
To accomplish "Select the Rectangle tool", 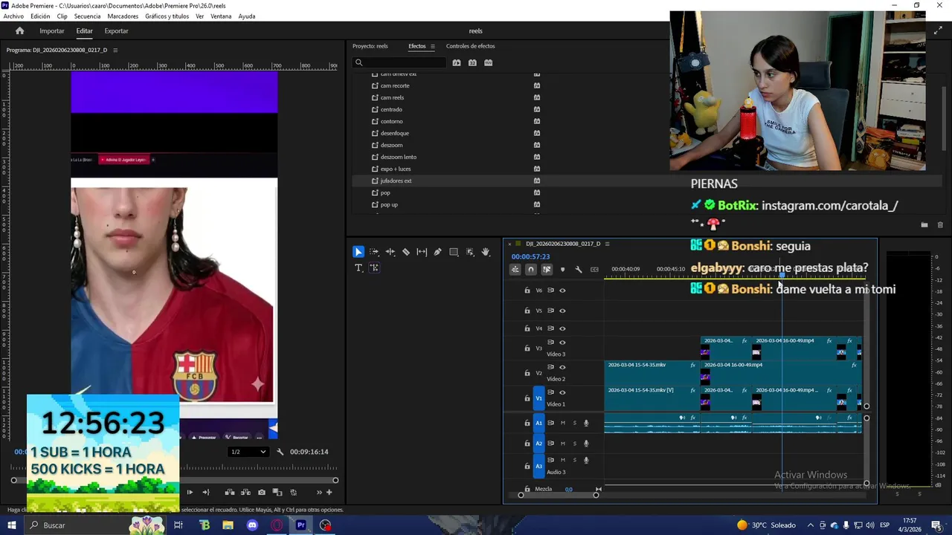I will click(x=454, y=252).
